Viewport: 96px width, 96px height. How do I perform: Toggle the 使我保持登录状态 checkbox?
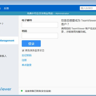[x=23, y=51]
